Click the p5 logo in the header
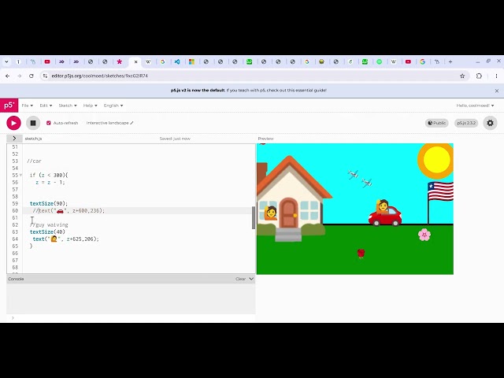Viewport: 504px width, 378px height. click(9, 106)
